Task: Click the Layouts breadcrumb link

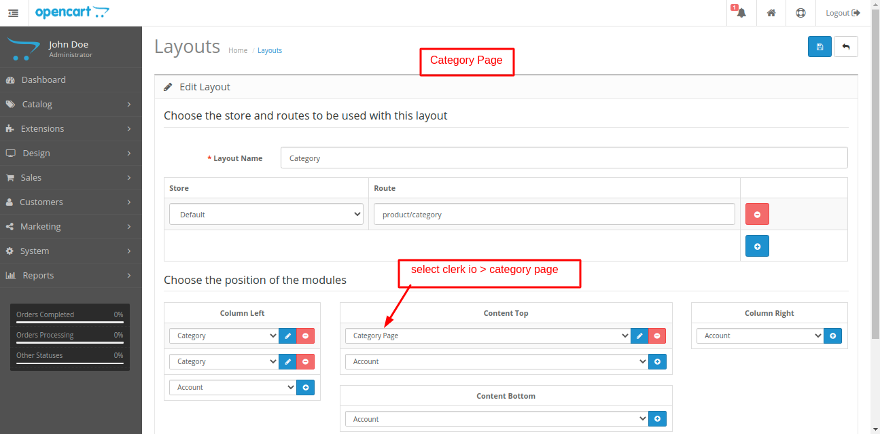Action: [x=270, y=50]
